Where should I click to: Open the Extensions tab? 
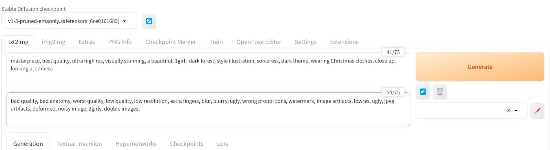[344, 42]
